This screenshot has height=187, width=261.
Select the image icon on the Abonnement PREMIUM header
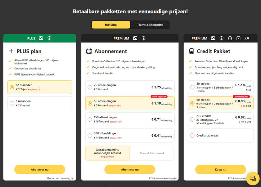coord(135,38)
